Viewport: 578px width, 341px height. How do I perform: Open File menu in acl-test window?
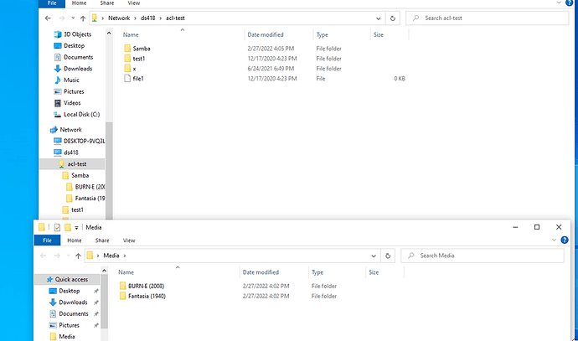(x=52, y=3)
